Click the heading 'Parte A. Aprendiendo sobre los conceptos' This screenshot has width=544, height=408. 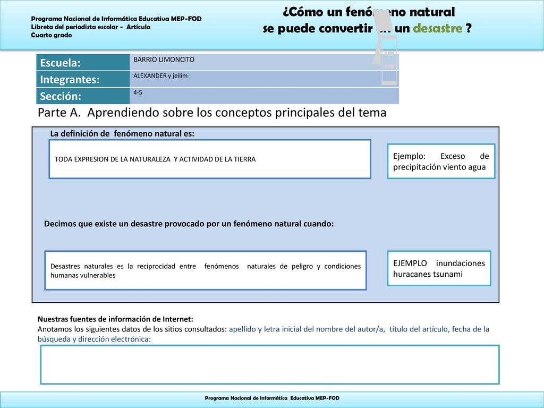[x=212, y=113]
